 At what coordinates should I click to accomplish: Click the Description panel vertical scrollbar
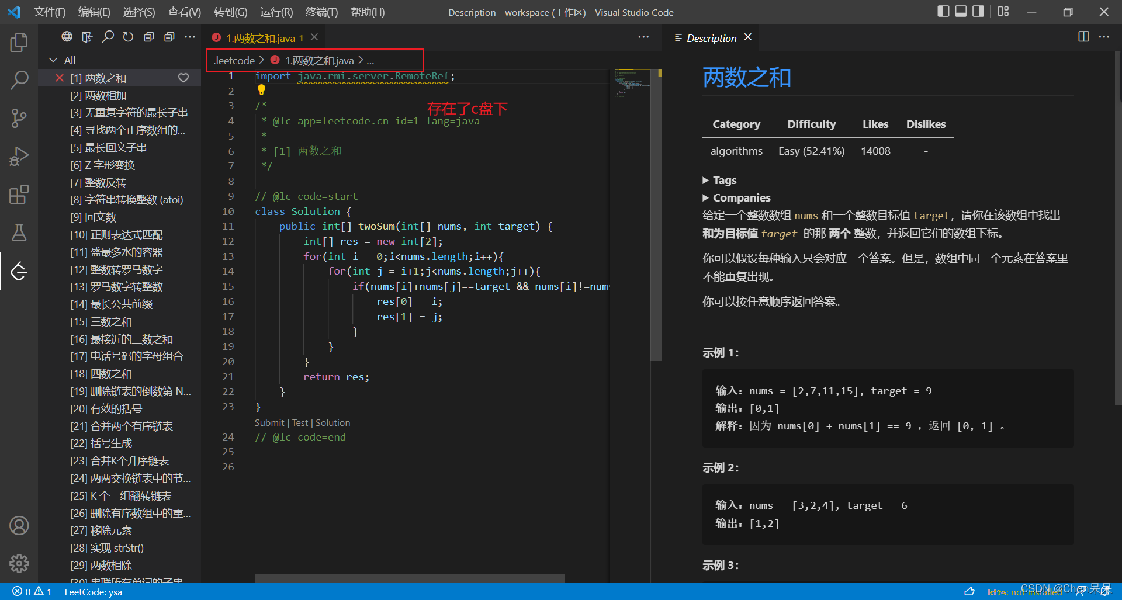pyautogui.click(x=1118, y=228)
